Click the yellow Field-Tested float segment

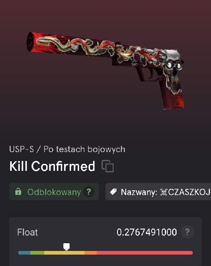pos(64,253)
